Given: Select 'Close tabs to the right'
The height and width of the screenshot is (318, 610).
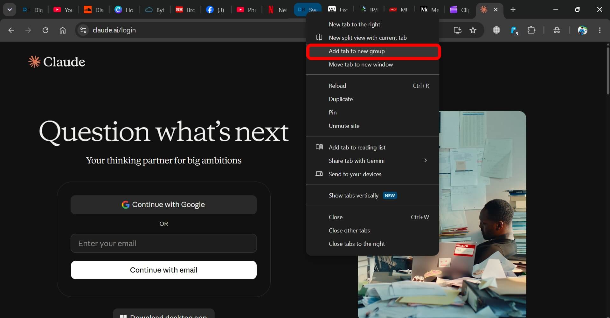Looking at the screenshot, I should point(372,244).
